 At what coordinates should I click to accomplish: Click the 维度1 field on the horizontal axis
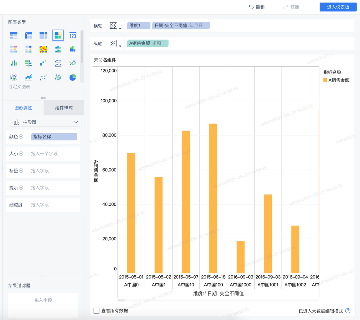click(x=138, y=26)
